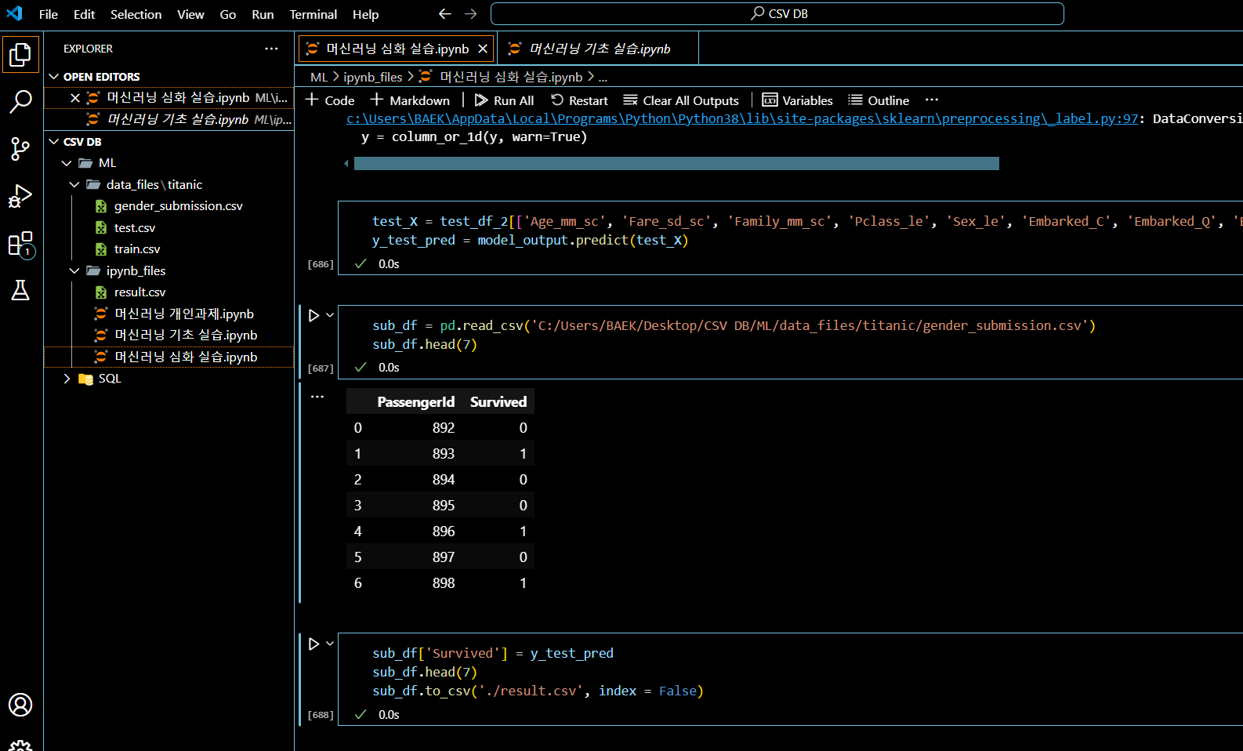Collapse the OPEN EDITORS section
Image resolution: width=1243 pixels, height=751 pixels.
(54, 77)
